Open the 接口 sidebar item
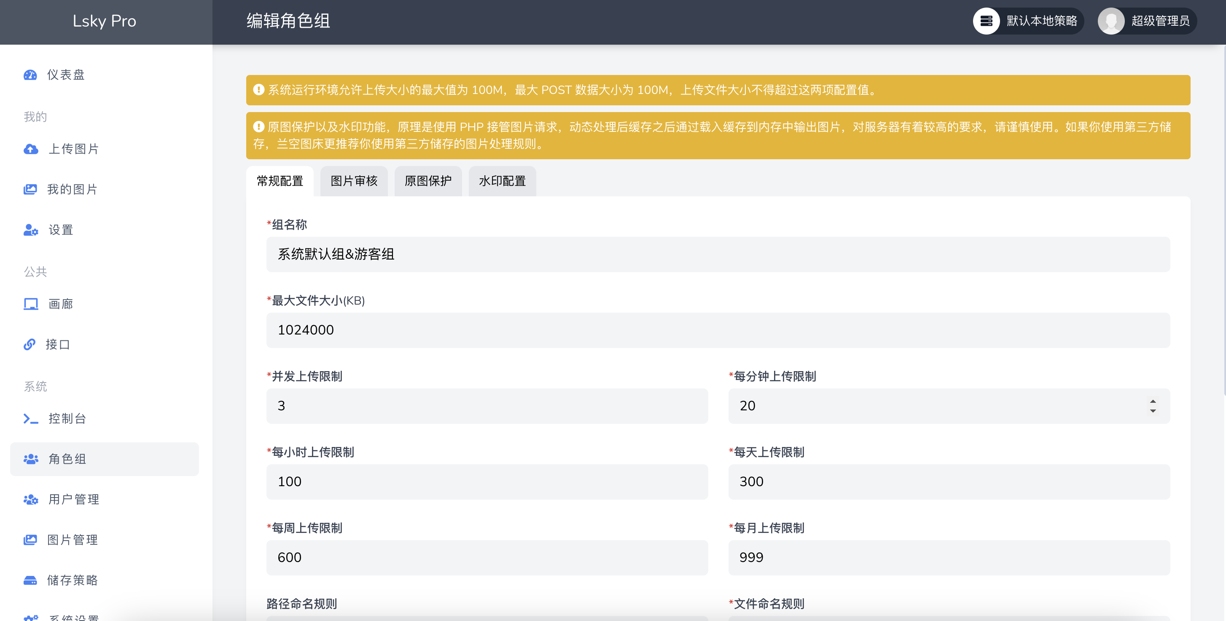This screenshot has height=621, width=1226. coord(104,344)
